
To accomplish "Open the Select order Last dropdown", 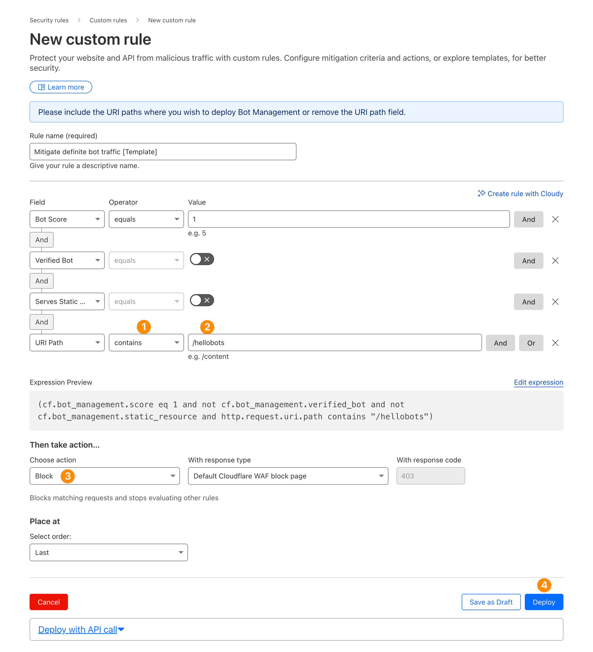I will coord(108,552).
